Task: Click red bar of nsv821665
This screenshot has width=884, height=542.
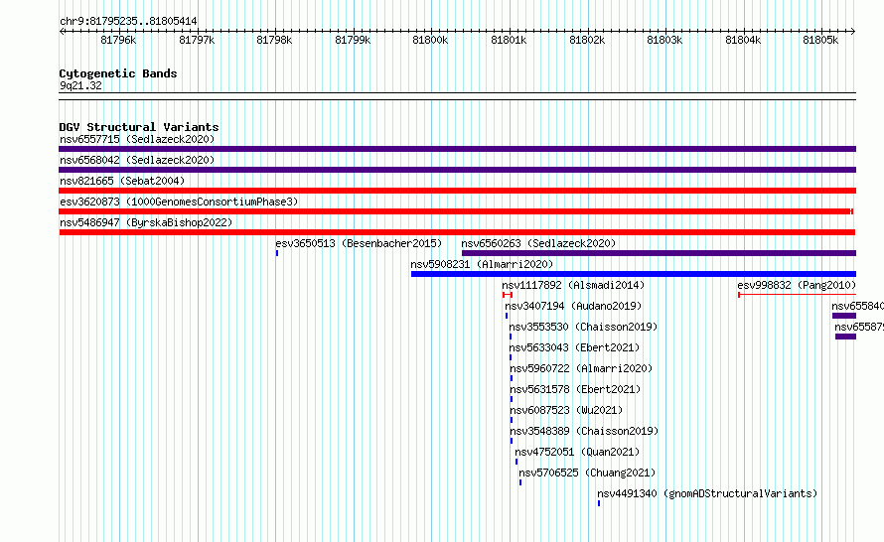Action: (457, 191)
